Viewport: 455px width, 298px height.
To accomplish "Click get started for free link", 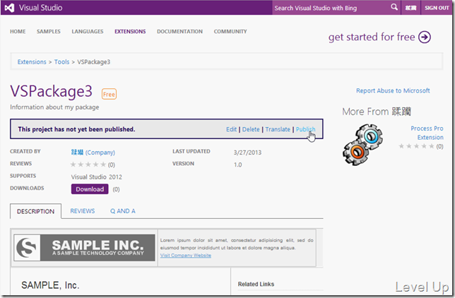I will pos(372,37).
